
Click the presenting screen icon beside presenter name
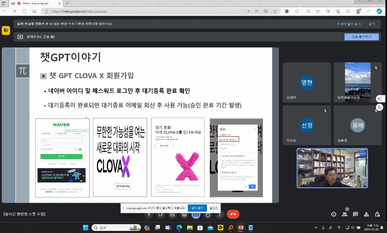click(x=20, y=37)
